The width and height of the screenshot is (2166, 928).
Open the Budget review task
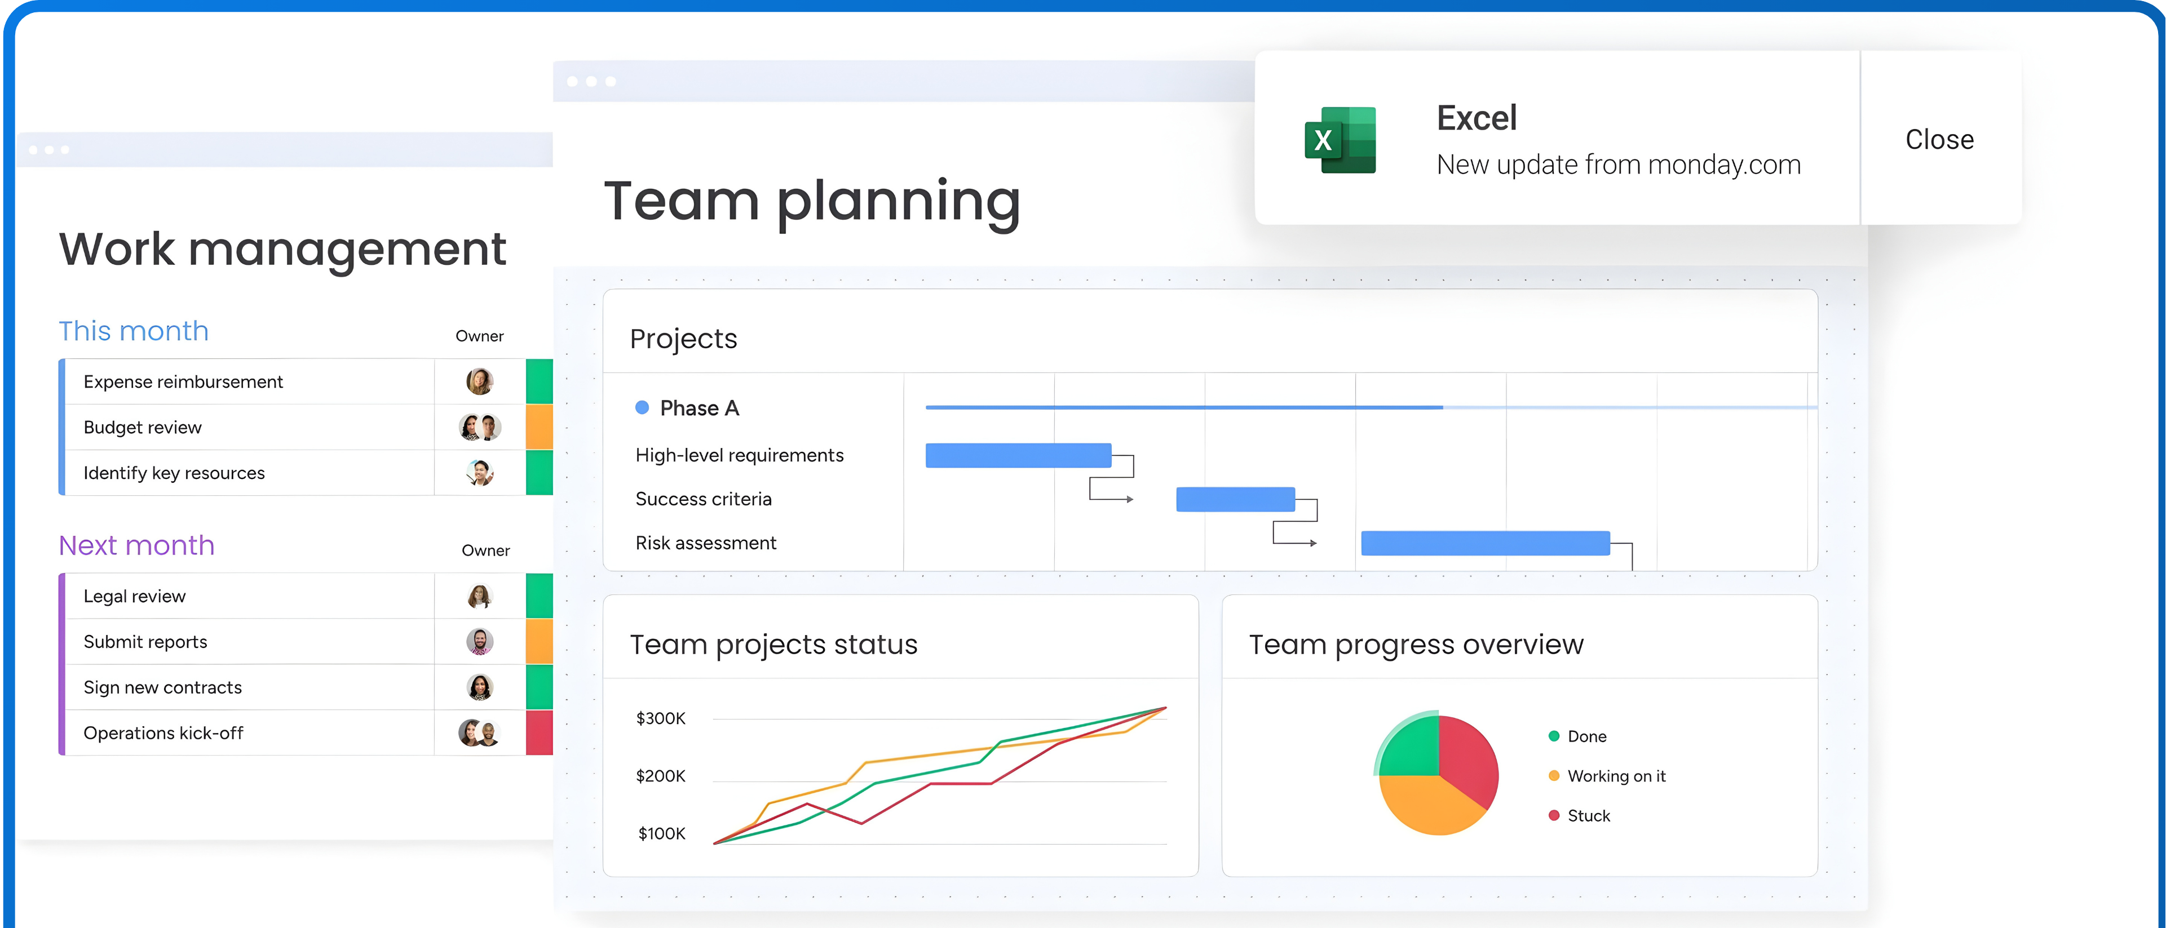click(x=143, y=427)
